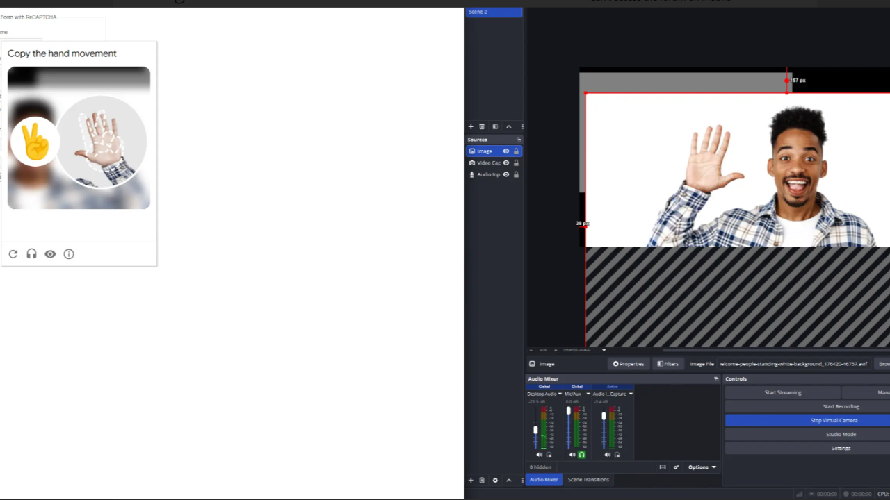Open the Mic/Aux channel dropdown
Image resolution: width=890 pixels, height=500 pixels.
pyautogui.click(x=588, y=394)
